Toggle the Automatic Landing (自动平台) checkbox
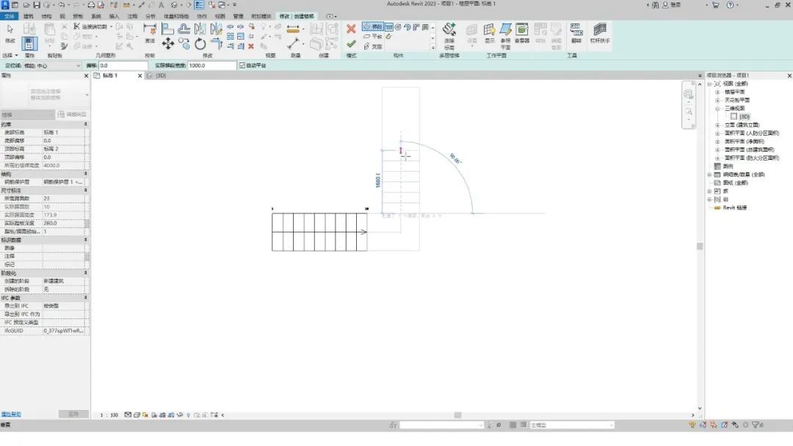Image resolution: width=793 pixels, height=446 pixels. (x=242, y=65)
